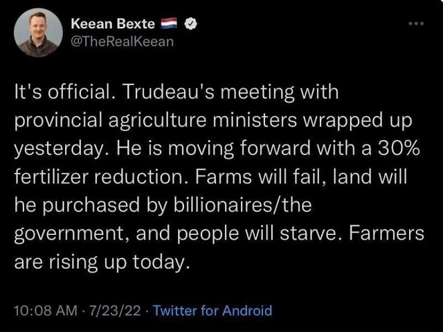This screenshot has height=332, width=443.
Task: Click the word "Trudeau's" in the tweet
Action: [168, 92]
